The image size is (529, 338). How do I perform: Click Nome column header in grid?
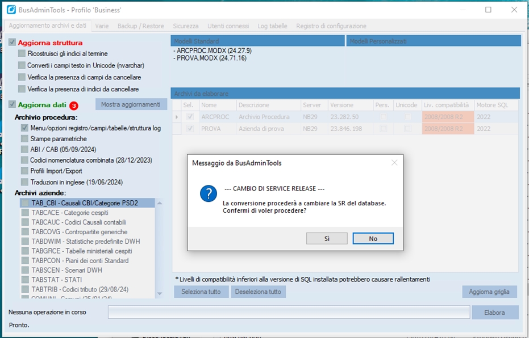tap(218, 105)
